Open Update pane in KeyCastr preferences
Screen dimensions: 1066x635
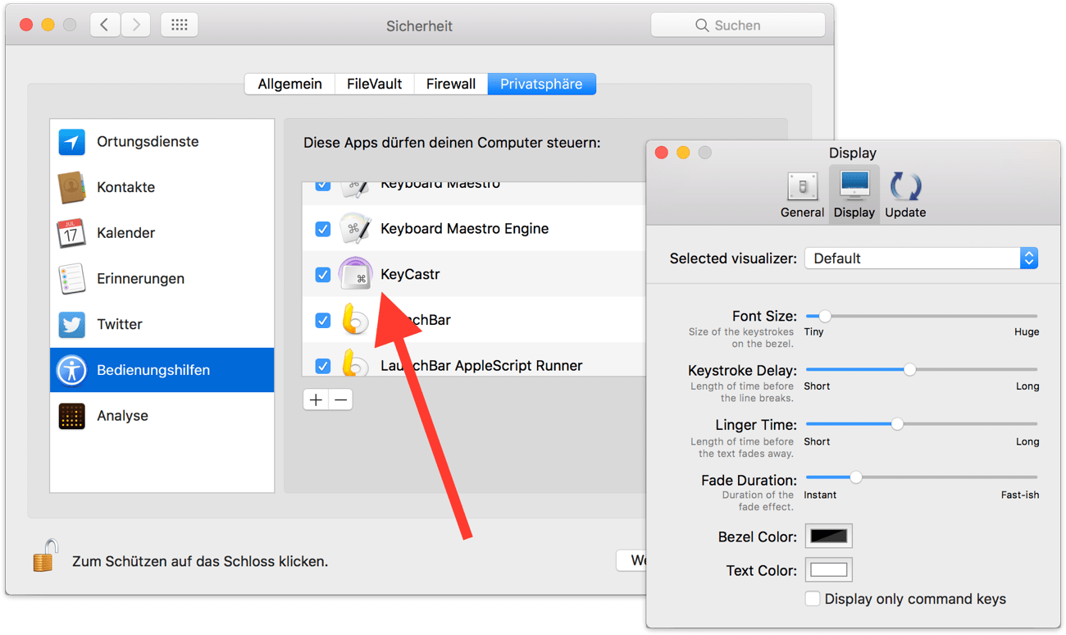click(905, 195)
